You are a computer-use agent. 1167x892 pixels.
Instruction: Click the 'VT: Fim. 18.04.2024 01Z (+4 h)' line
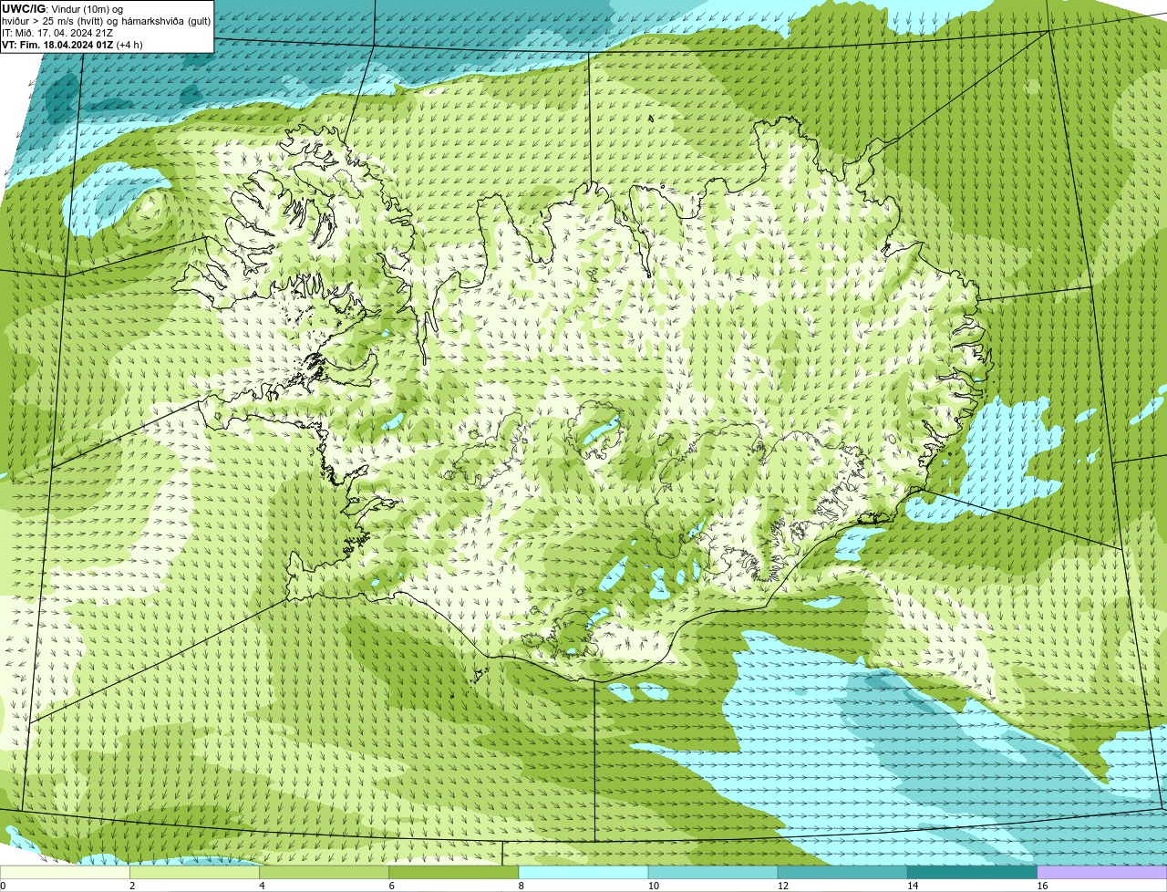click(72, 45)
